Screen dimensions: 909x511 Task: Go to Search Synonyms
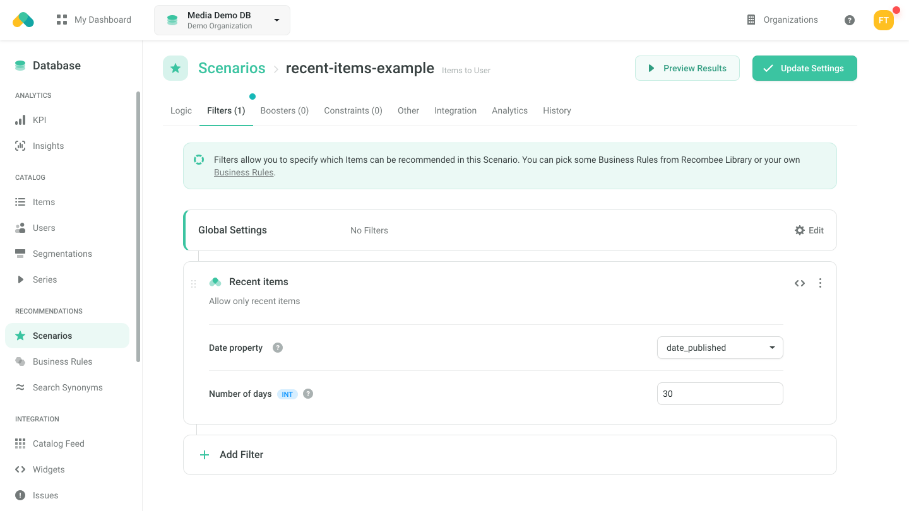pyautogui.click(x=68, y=387)
